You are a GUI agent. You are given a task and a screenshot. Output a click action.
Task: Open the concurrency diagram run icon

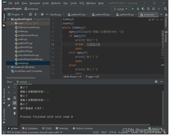tap(154, 9)
